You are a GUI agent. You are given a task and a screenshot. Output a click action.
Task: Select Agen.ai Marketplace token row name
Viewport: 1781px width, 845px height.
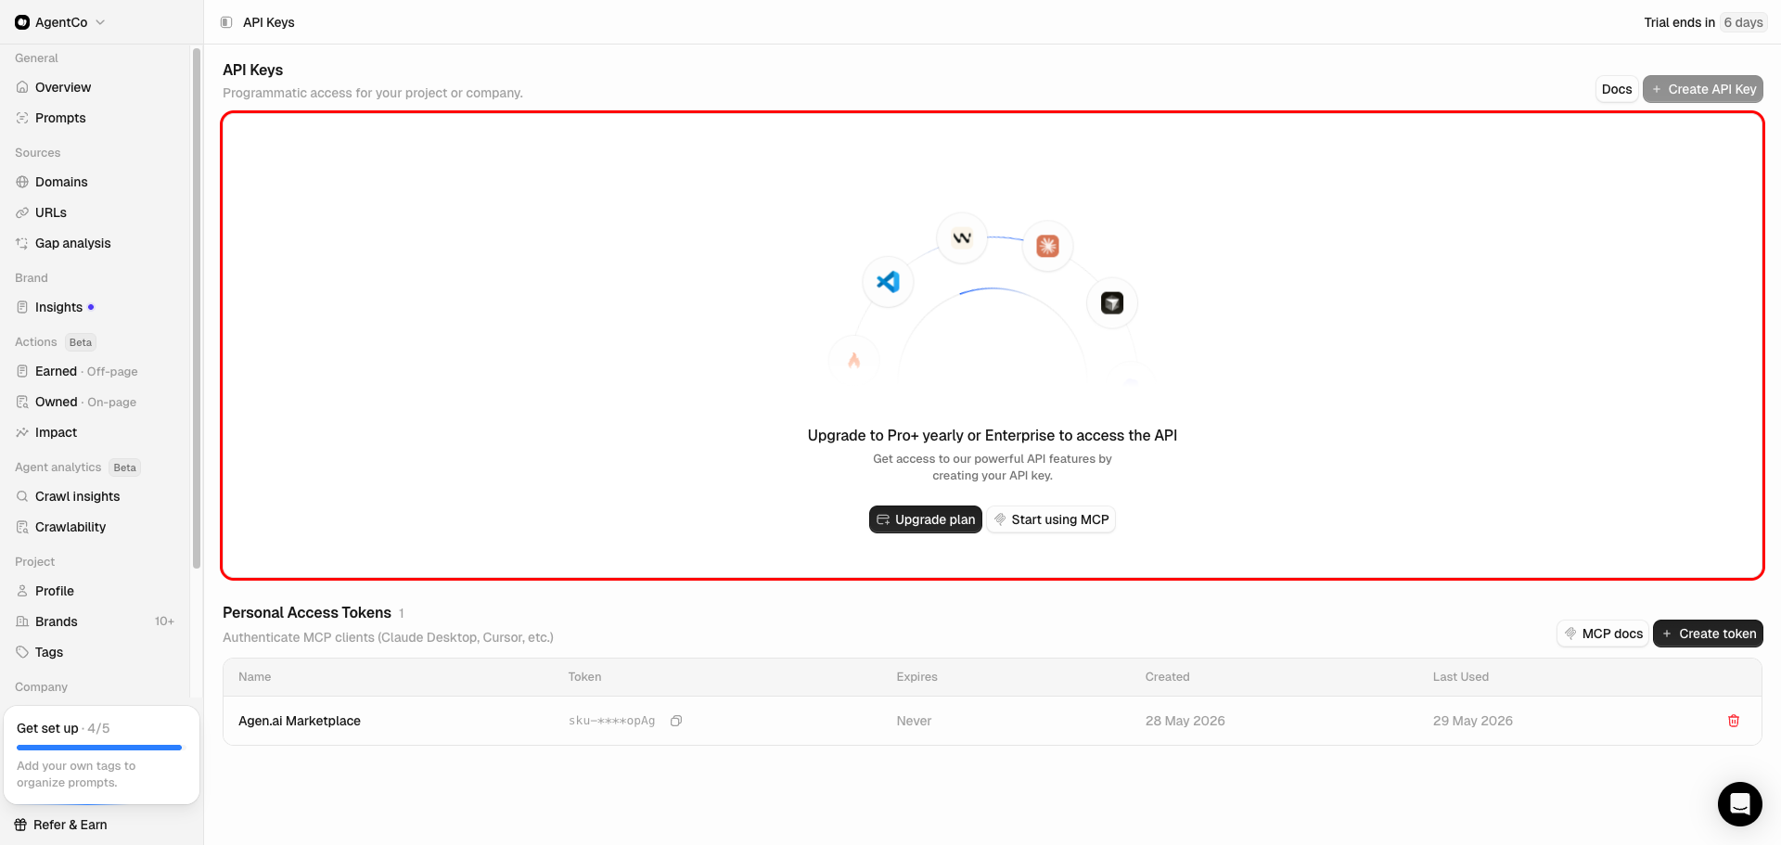300,721
